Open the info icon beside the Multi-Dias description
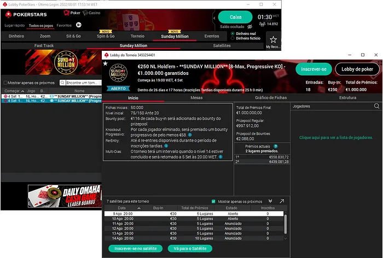The height and width of the screenshot is (258, 383). click(220, 157)
